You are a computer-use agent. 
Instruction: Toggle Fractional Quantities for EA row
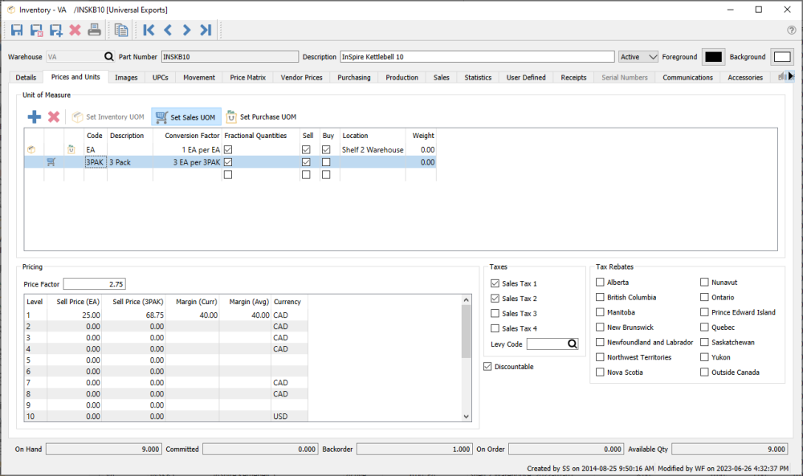(228, 149)
